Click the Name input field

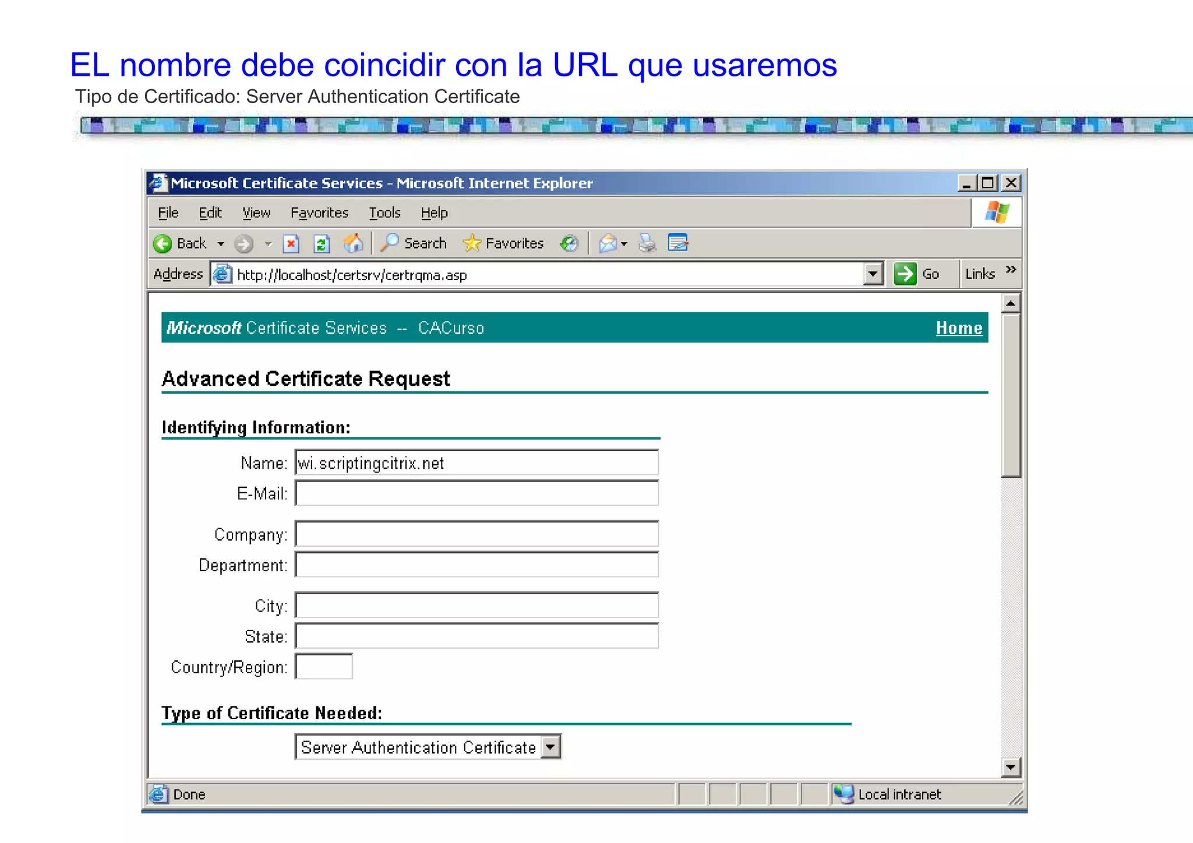[477, 463]
